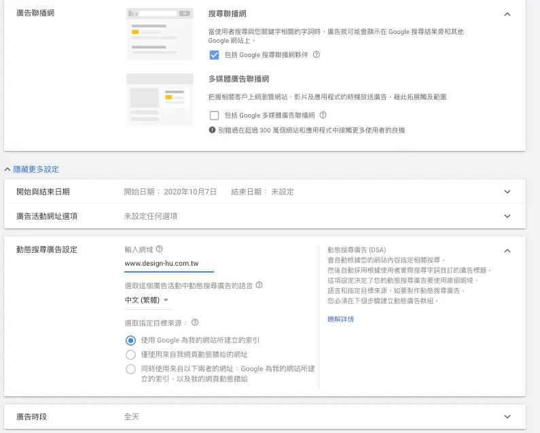
Task: Open help icon beside Google 多媒體廣告聯播網
Action: (x=323, y=115)
